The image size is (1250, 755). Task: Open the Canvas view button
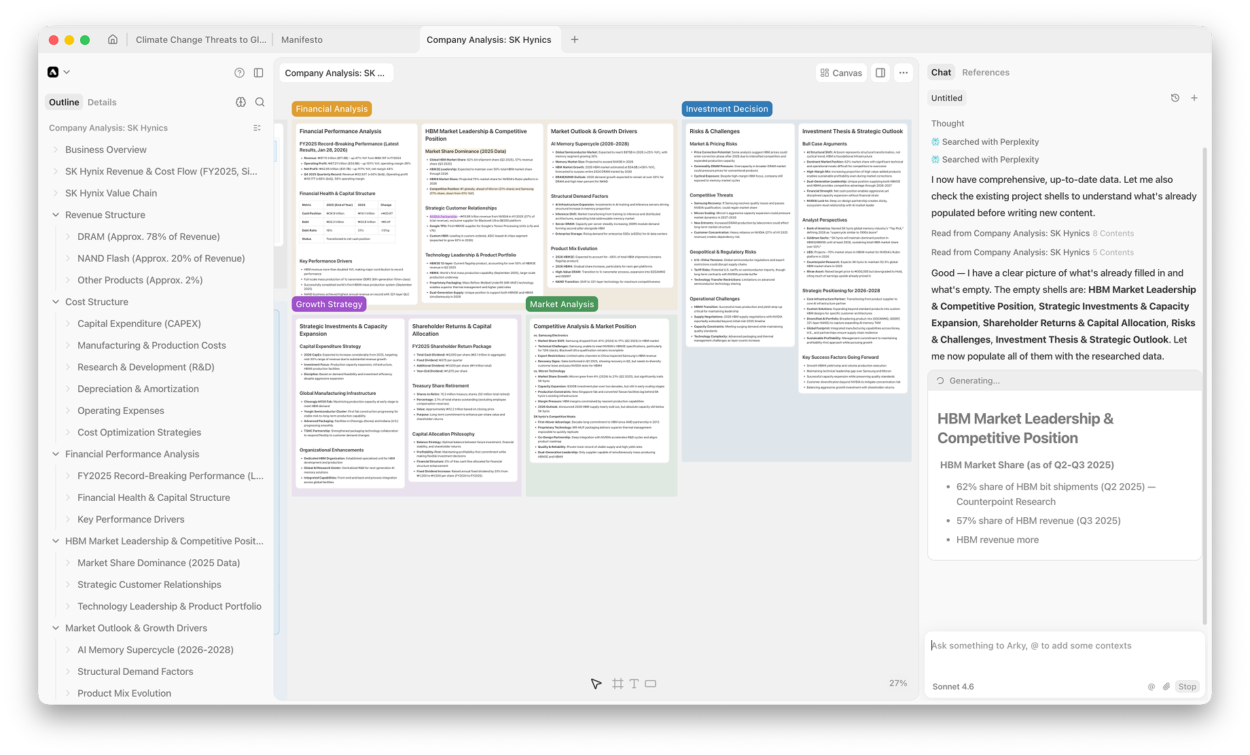pyautogui.click(x=840, y=72)
